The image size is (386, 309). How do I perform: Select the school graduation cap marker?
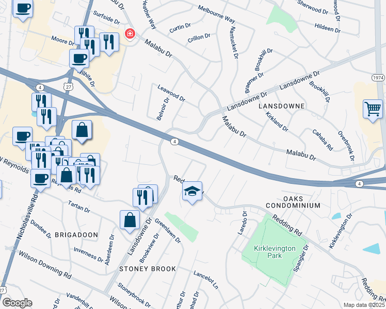pos(192,192)
